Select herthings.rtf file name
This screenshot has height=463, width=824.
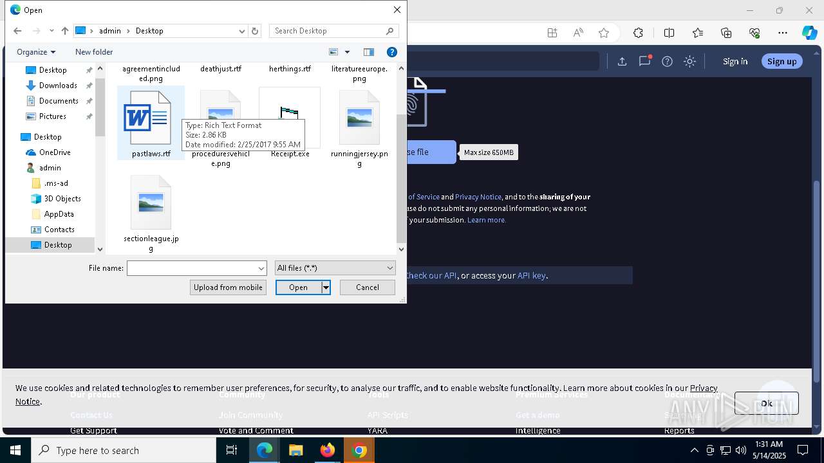point(290,69)
